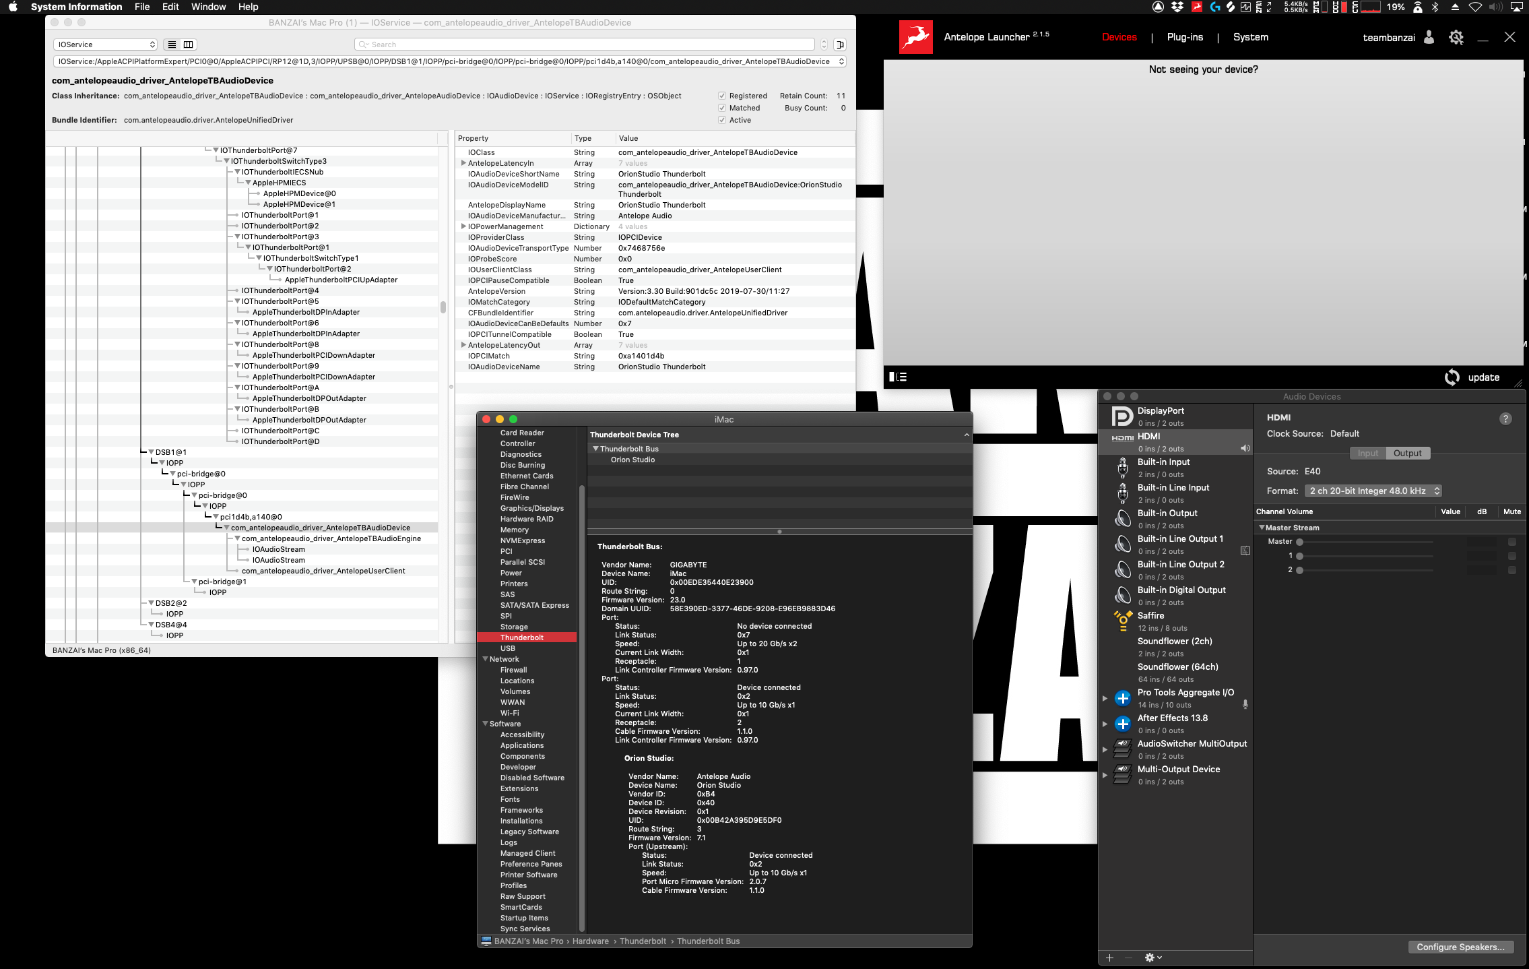Image resolution: width=1529 pixels, height=969 pixels.
Task: Adjust channel 2 volume slider knob
Action: pyautogui.click(x=1300, y=570)
